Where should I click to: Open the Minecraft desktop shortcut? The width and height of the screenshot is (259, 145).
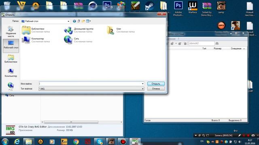tap(136, 5)
